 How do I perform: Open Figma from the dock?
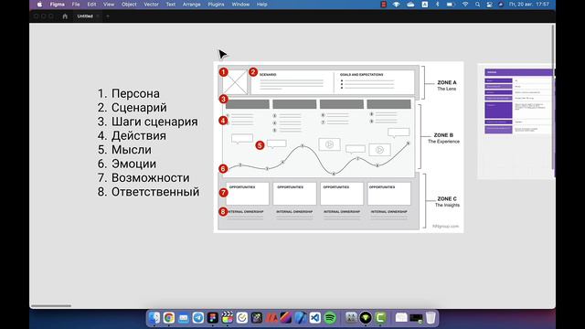pos(213,317)
